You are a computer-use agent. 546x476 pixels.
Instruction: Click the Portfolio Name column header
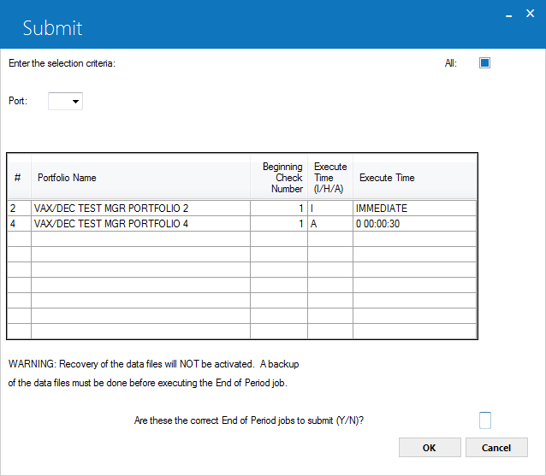[x=140, y=178]
